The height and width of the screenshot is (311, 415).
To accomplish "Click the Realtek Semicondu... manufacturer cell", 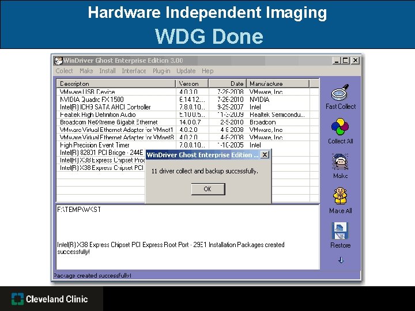I will pos(277,115).
